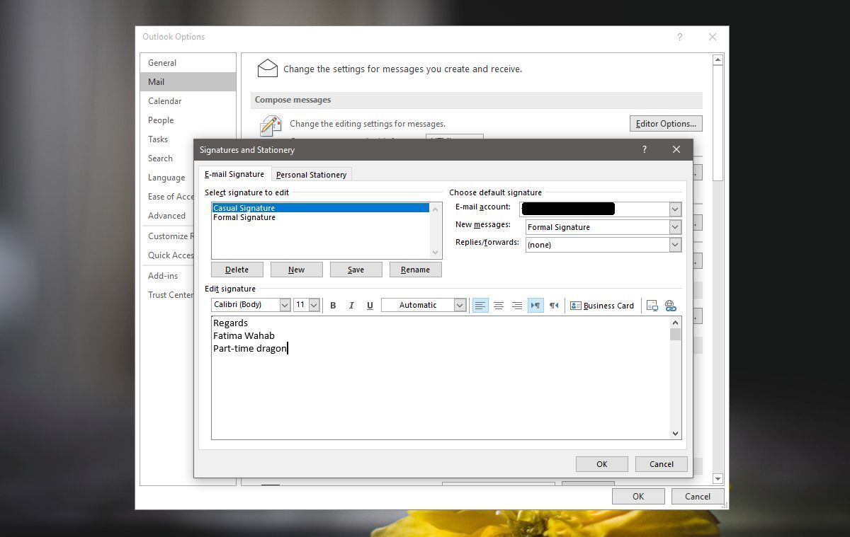Click the Rename button
This screenshot has width=850, height=537.
click(415, 269)
